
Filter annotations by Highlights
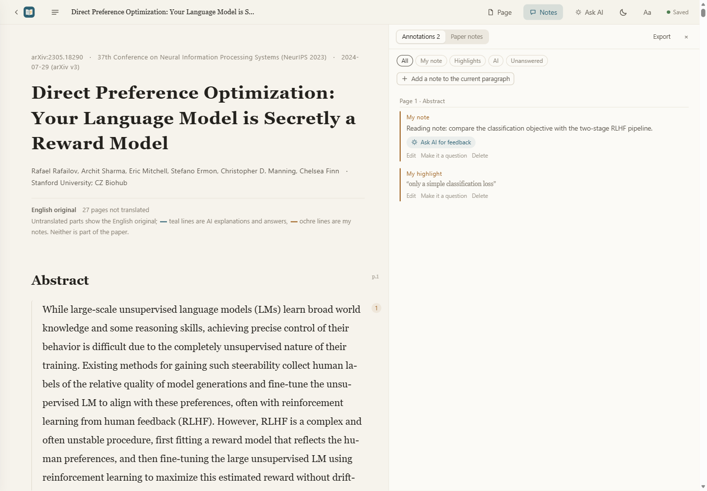point(467,61)
